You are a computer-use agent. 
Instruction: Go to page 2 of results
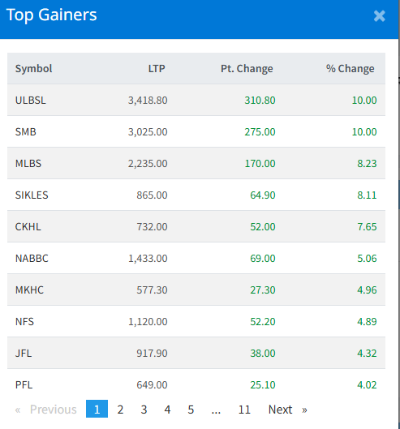coord(120,410)
